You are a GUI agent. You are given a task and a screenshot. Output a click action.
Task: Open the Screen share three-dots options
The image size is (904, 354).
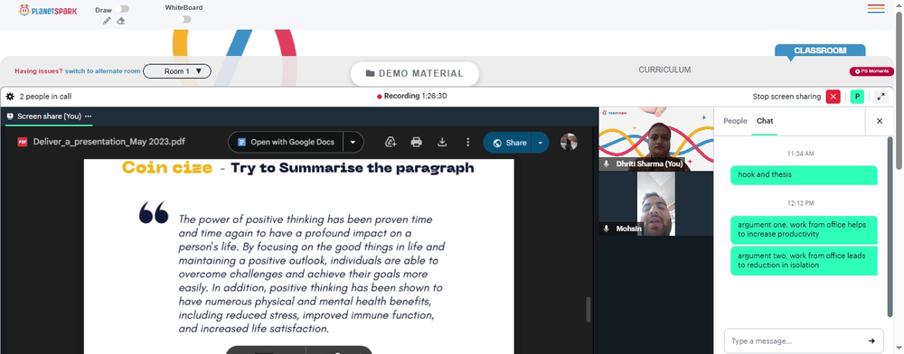tap(89, 116)
